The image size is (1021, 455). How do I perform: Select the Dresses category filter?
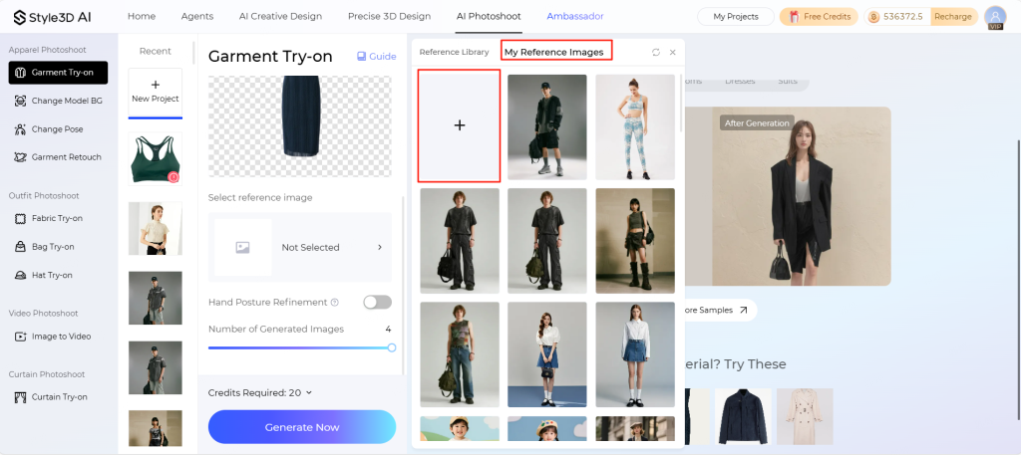click(x=740, y=82)
